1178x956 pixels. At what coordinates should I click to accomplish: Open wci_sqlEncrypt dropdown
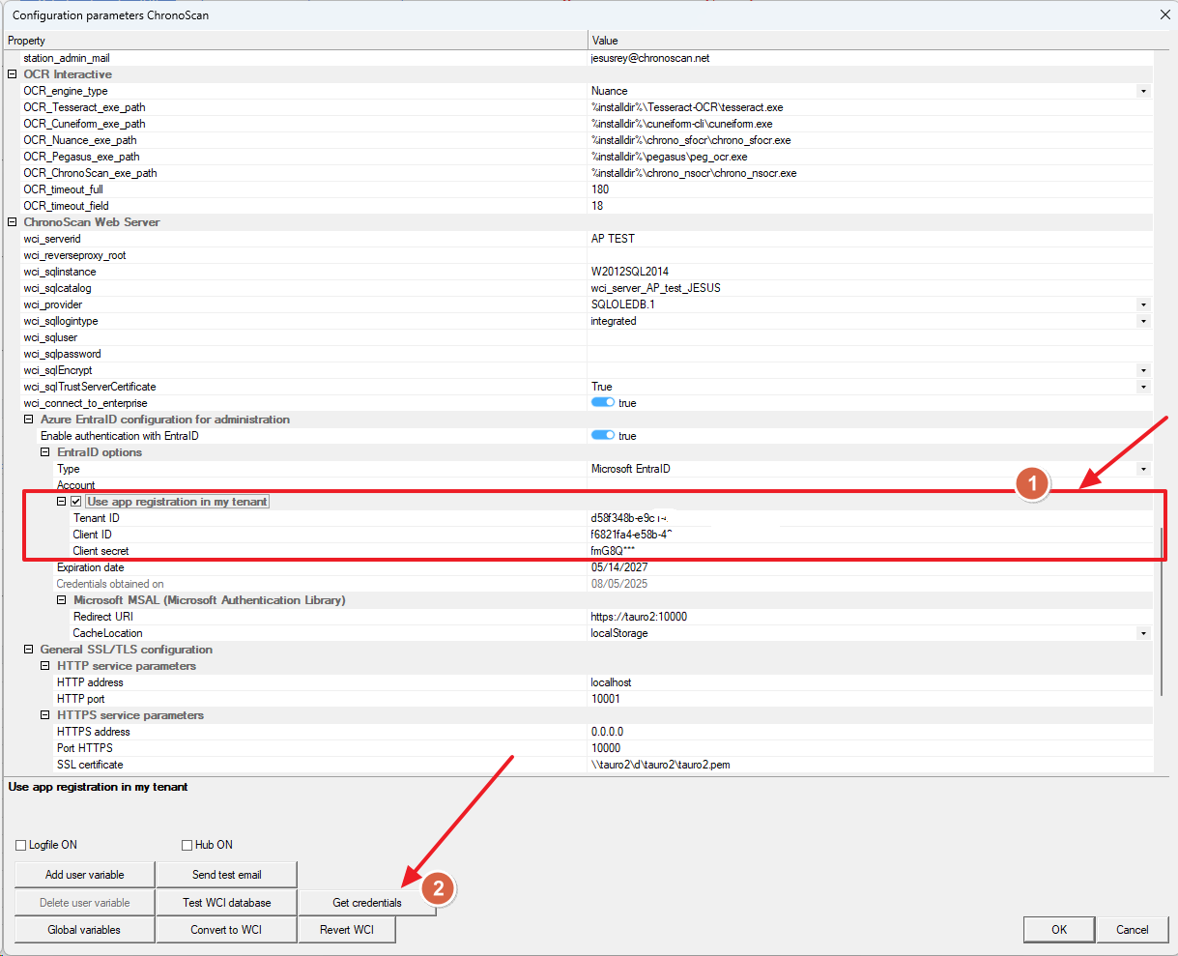point(1143,370)
